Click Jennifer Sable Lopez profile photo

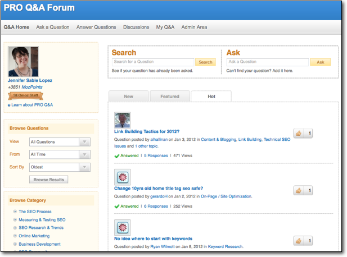coord(23,62)
